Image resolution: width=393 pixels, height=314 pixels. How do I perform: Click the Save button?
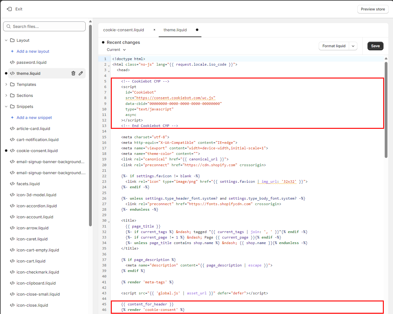click(375, 46)
